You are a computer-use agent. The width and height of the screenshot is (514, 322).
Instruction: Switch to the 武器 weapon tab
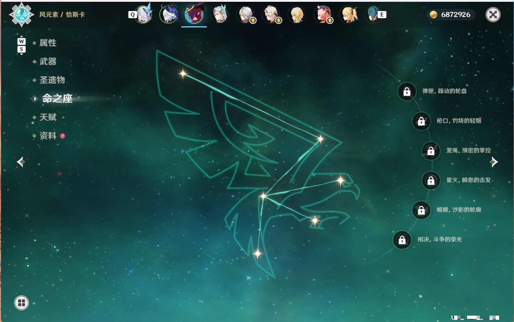pyautogui.click(x=48, y=62)
